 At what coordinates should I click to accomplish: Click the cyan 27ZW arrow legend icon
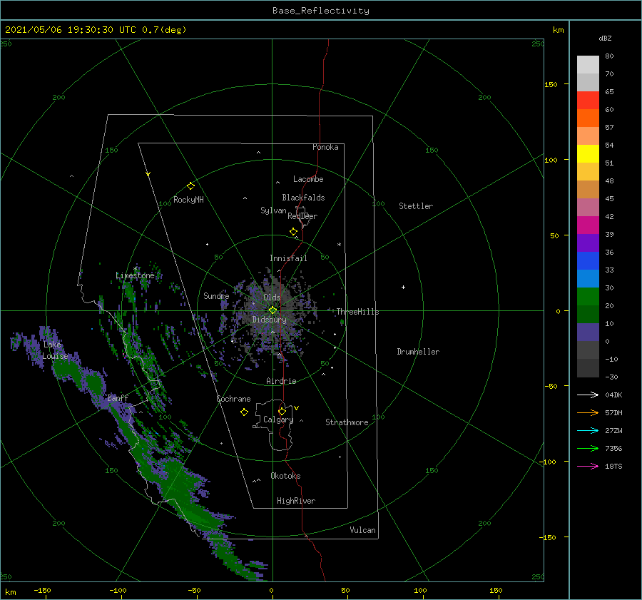[x=588, y=430]
